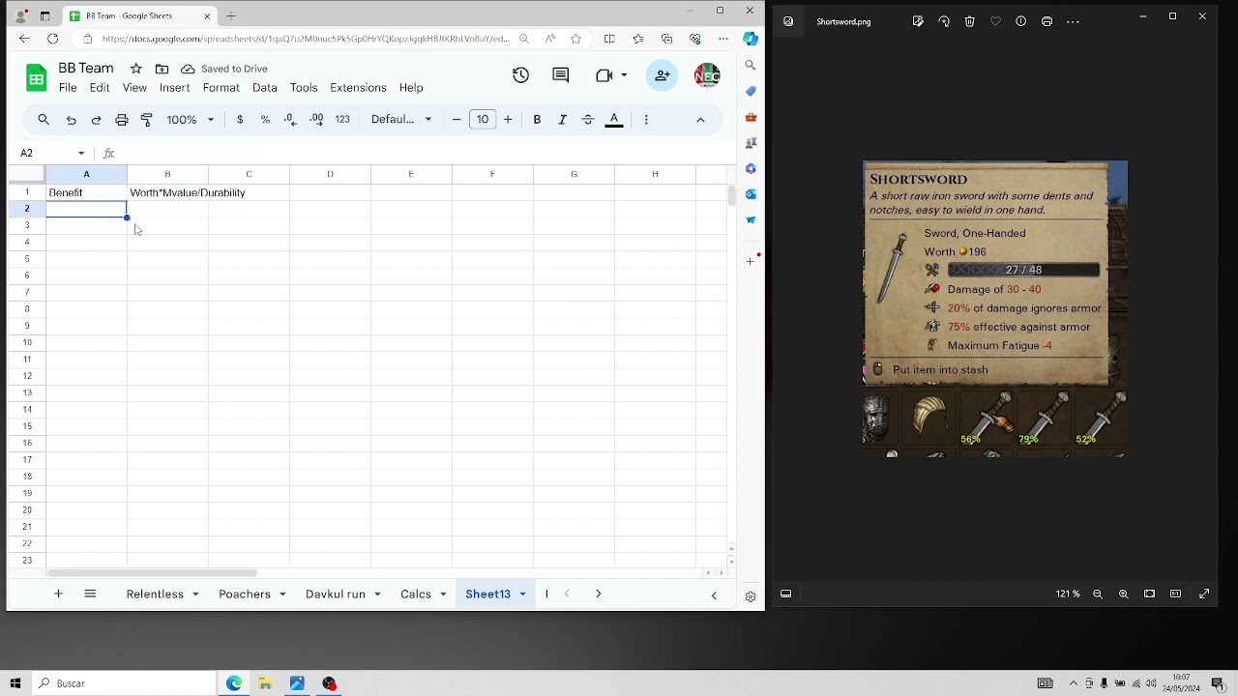The image size is (1238, 696).
Task: Switch to the Poachers sheet tab
Action: coord(245,594)
